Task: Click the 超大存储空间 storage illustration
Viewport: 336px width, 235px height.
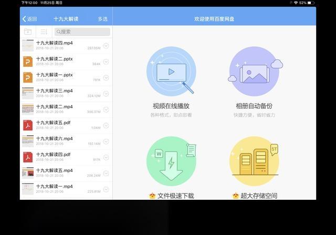Action: tap(255, 161)
